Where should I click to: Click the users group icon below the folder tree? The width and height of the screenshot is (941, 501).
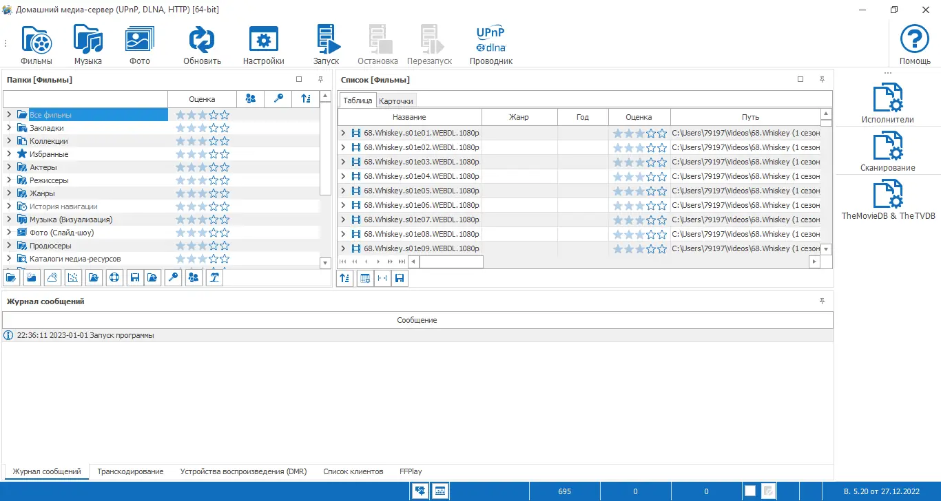coord(194,278)
